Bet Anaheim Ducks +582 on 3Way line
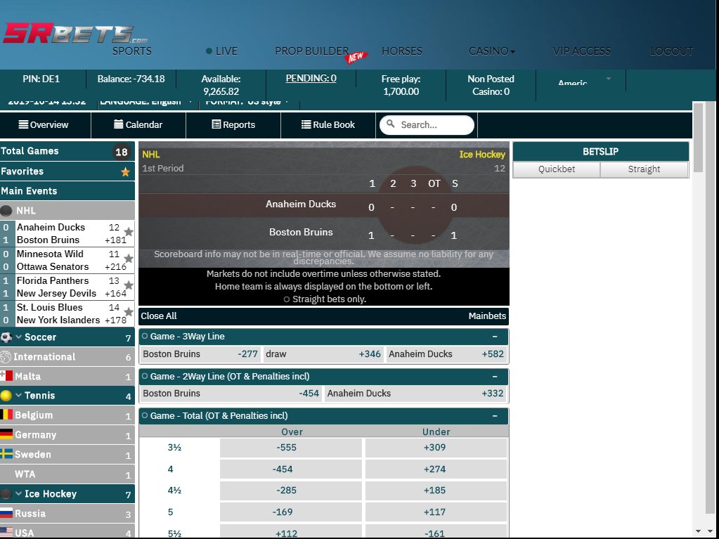This screenshot has height=539, width=719. pos(446,354)
